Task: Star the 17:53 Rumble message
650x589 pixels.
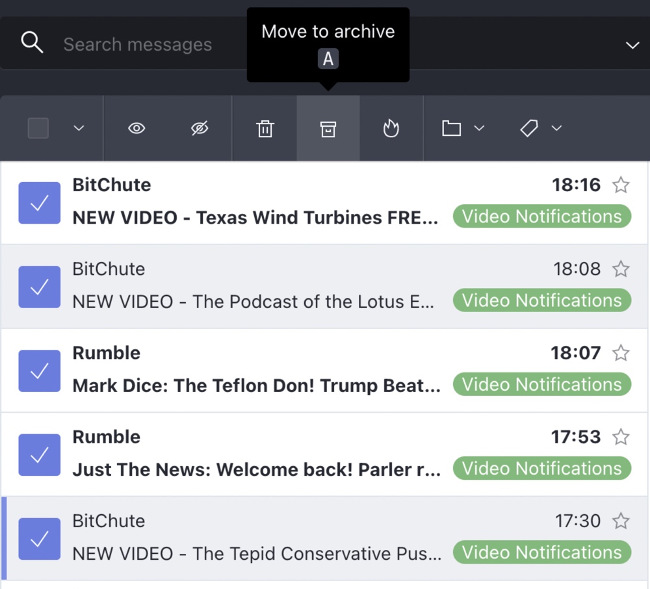Action: pyautogui.click(x=621, y=437)
